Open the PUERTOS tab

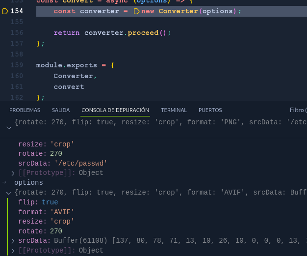pyautogui.click(x=210, y=110)
